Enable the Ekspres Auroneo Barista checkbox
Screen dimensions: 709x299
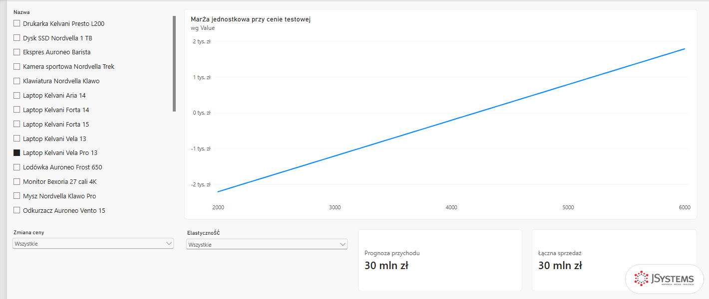pos(17,52)
